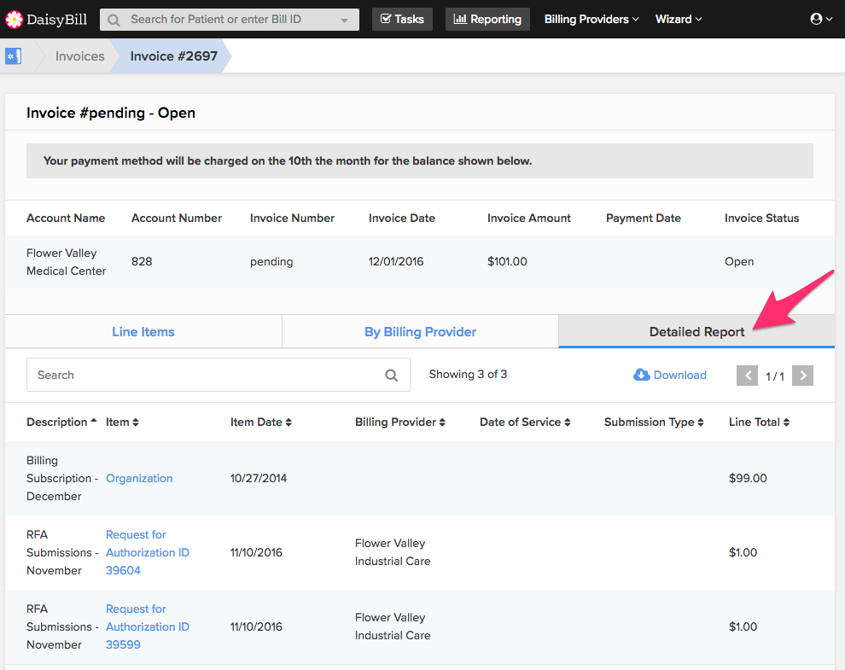Click the magnifier icon in invoice search field
Image resolution: width=845 pixels, height=670 pixels.
tap(391, 376)
